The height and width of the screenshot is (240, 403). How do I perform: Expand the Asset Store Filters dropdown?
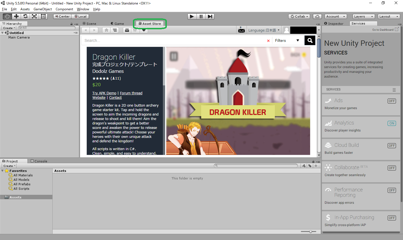[287, 40]
